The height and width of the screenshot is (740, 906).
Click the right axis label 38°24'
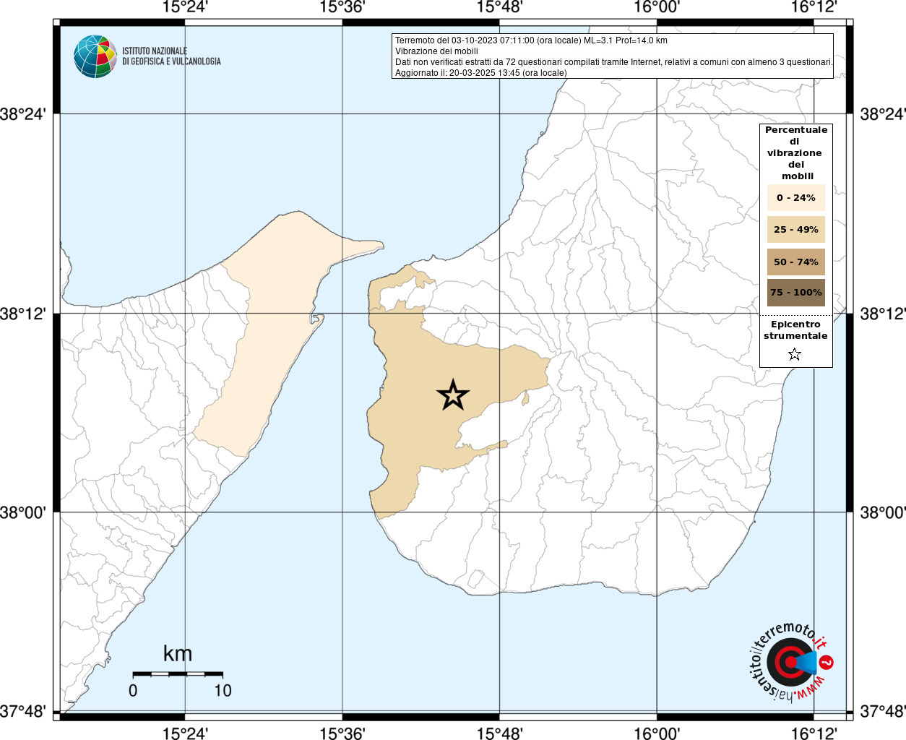point(882,114)
